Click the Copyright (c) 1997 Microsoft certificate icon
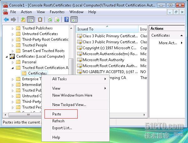The image size is (188, 143). coord(80,48)
